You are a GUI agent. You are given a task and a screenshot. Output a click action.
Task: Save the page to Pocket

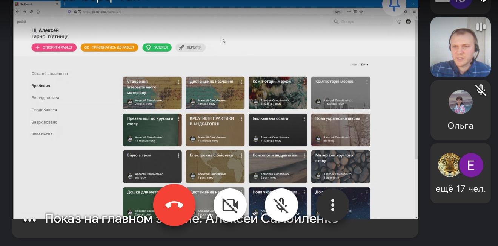click(x=354, y=12)
